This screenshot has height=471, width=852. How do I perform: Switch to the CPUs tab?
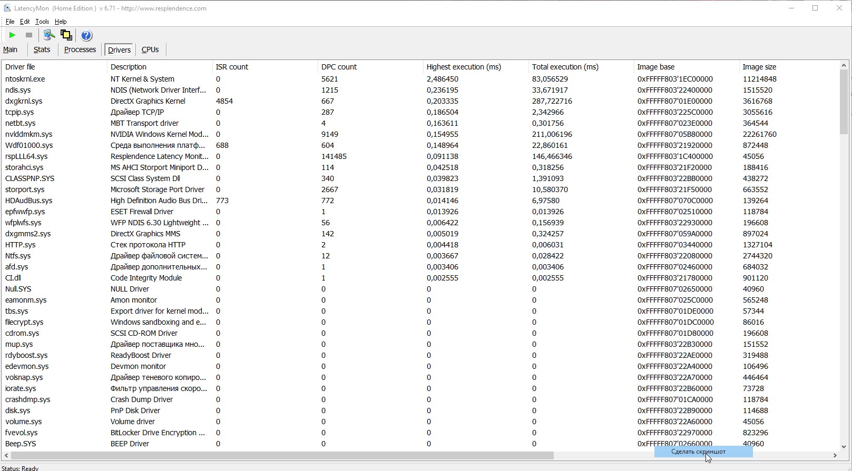pyautogui.click(x=150, y=49)
